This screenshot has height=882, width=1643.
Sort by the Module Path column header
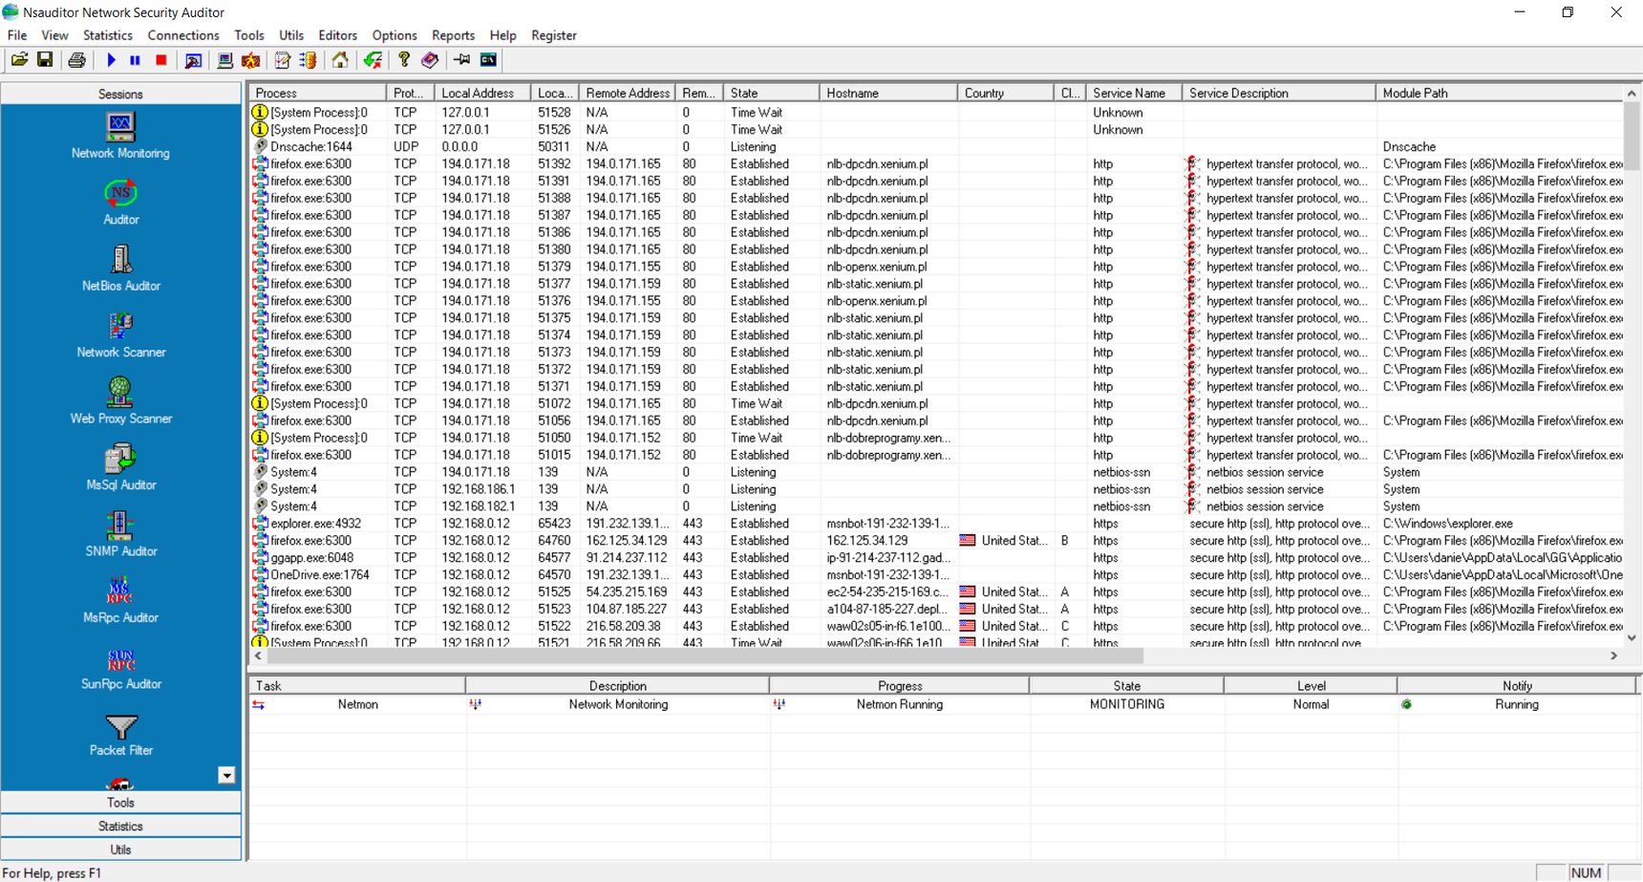[x=1499, y=93]
